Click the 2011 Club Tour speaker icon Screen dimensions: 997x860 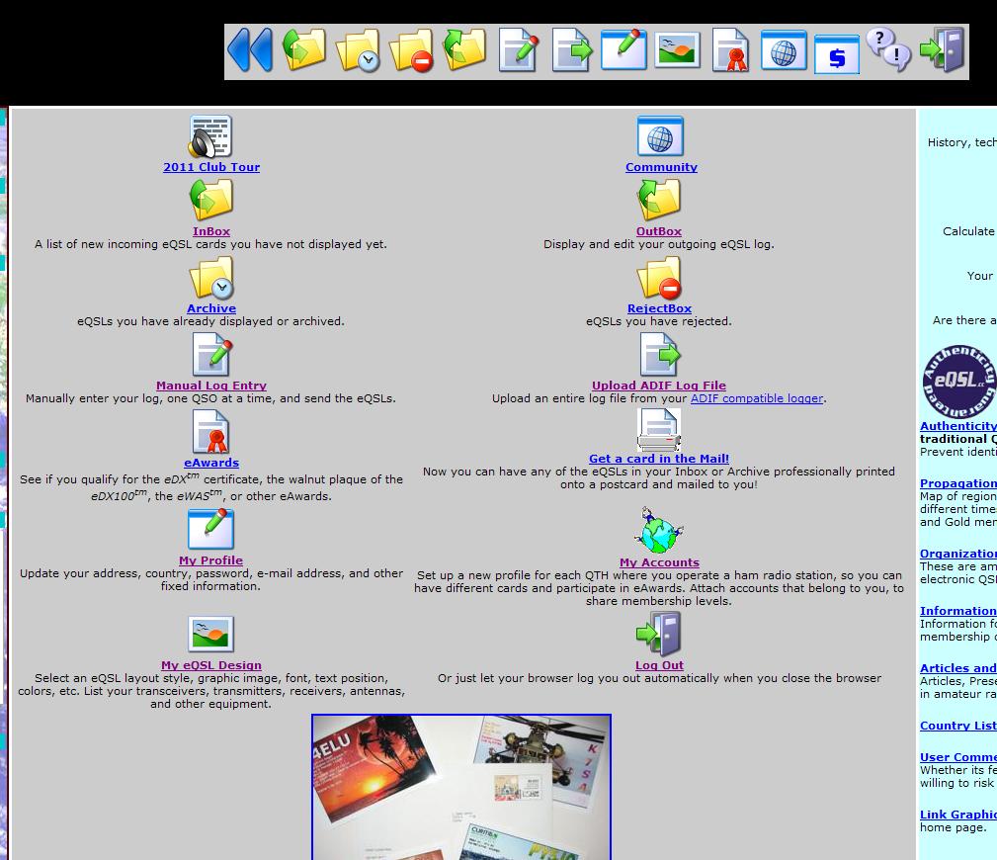point(210,136)
